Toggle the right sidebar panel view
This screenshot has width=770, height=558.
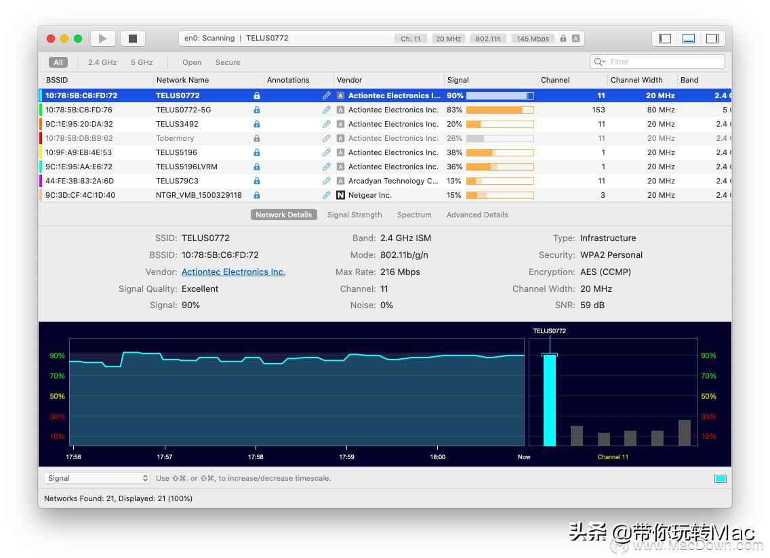click(x=712, y=39)
